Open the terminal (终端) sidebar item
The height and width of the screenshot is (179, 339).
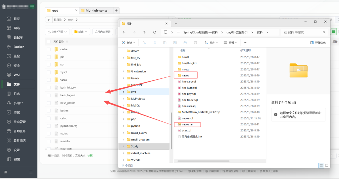coord(9,112)
